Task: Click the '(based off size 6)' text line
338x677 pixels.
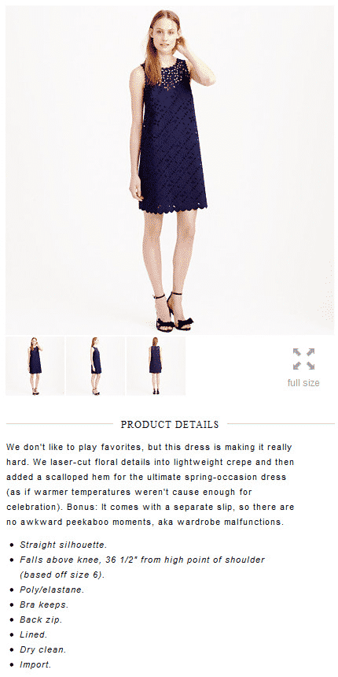Action: [62, 575]
